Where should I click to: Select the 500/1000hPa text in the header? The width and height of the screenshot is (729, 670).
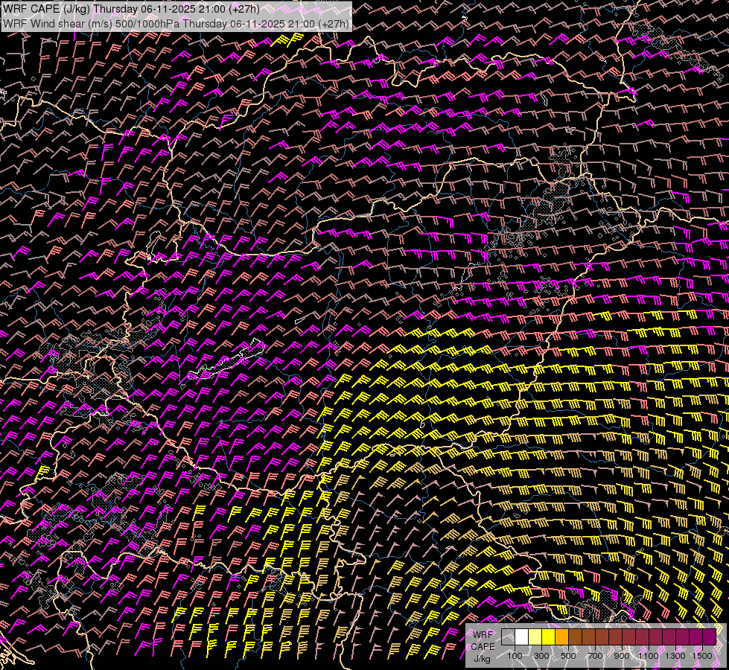(x=147, y=23)
